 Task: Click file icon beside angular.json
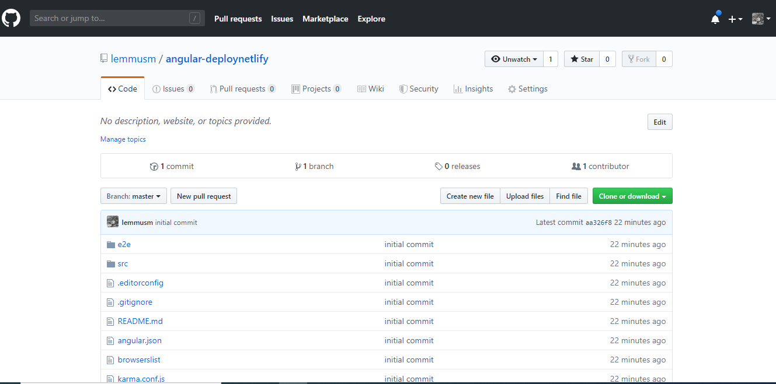[x=110, y=340]
